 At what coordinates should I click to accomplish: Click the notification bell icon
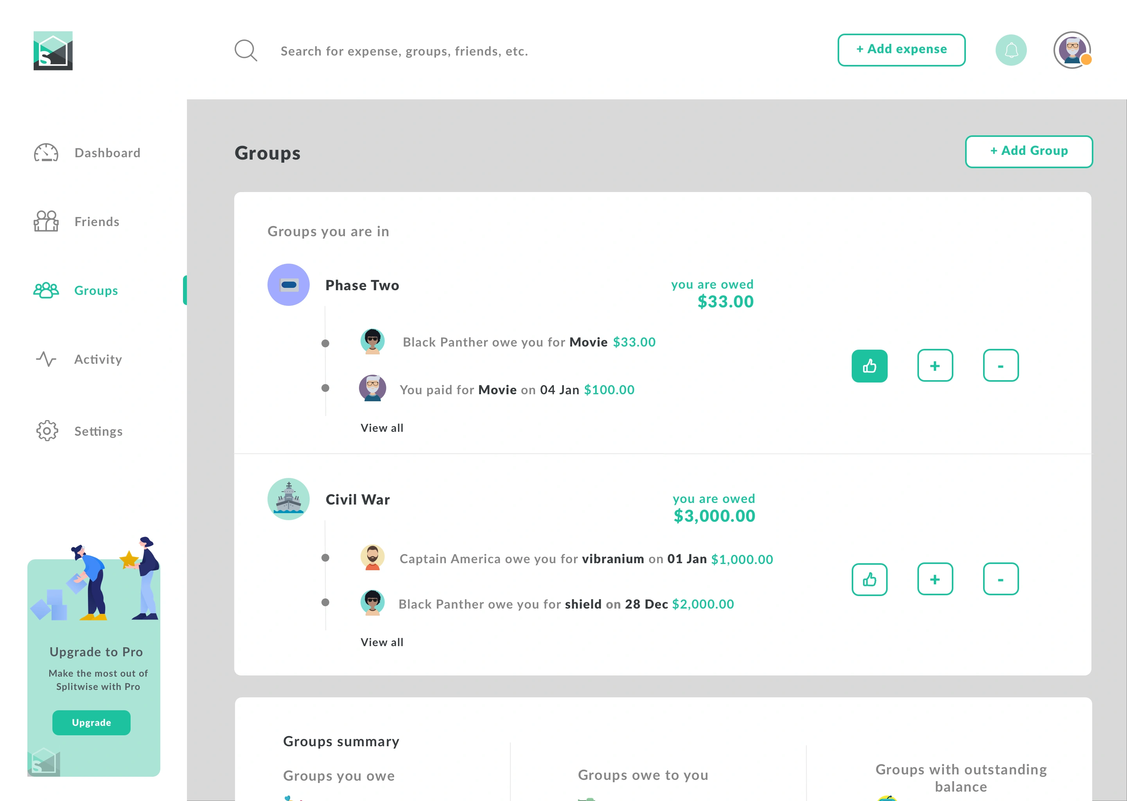click(1010, 50)
